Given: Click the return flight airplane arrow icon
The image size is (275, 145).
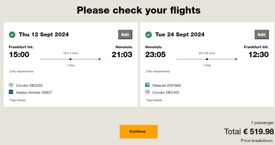Looking at the screenshot, I should point(236,59).
